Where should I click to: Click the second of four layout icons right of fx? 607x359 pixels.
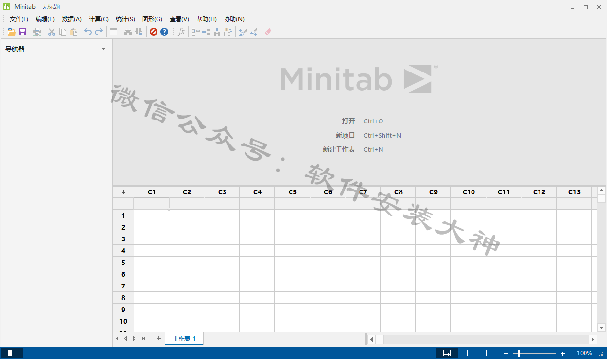206,32
